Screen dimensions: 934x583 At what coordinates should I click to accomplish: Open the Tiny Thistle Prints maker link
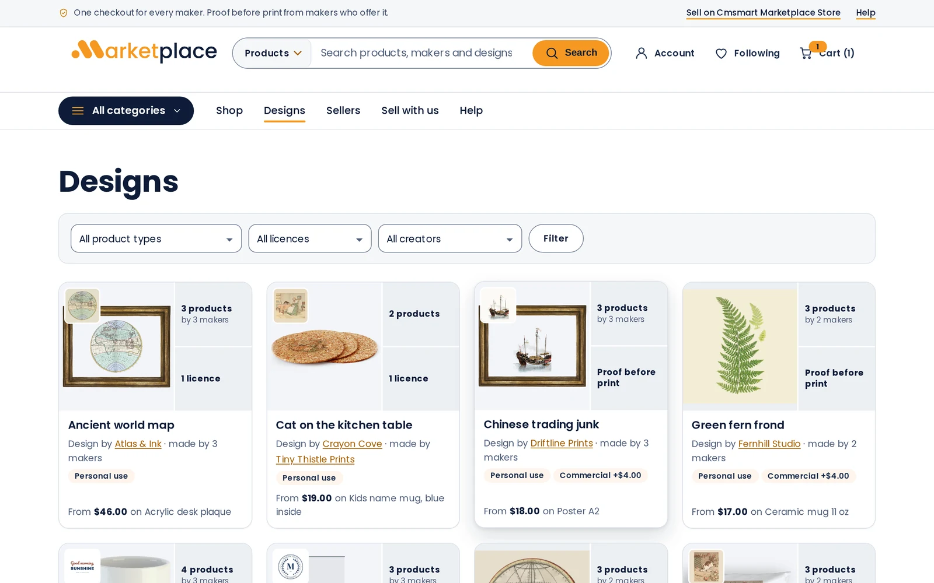coord(315,459)
